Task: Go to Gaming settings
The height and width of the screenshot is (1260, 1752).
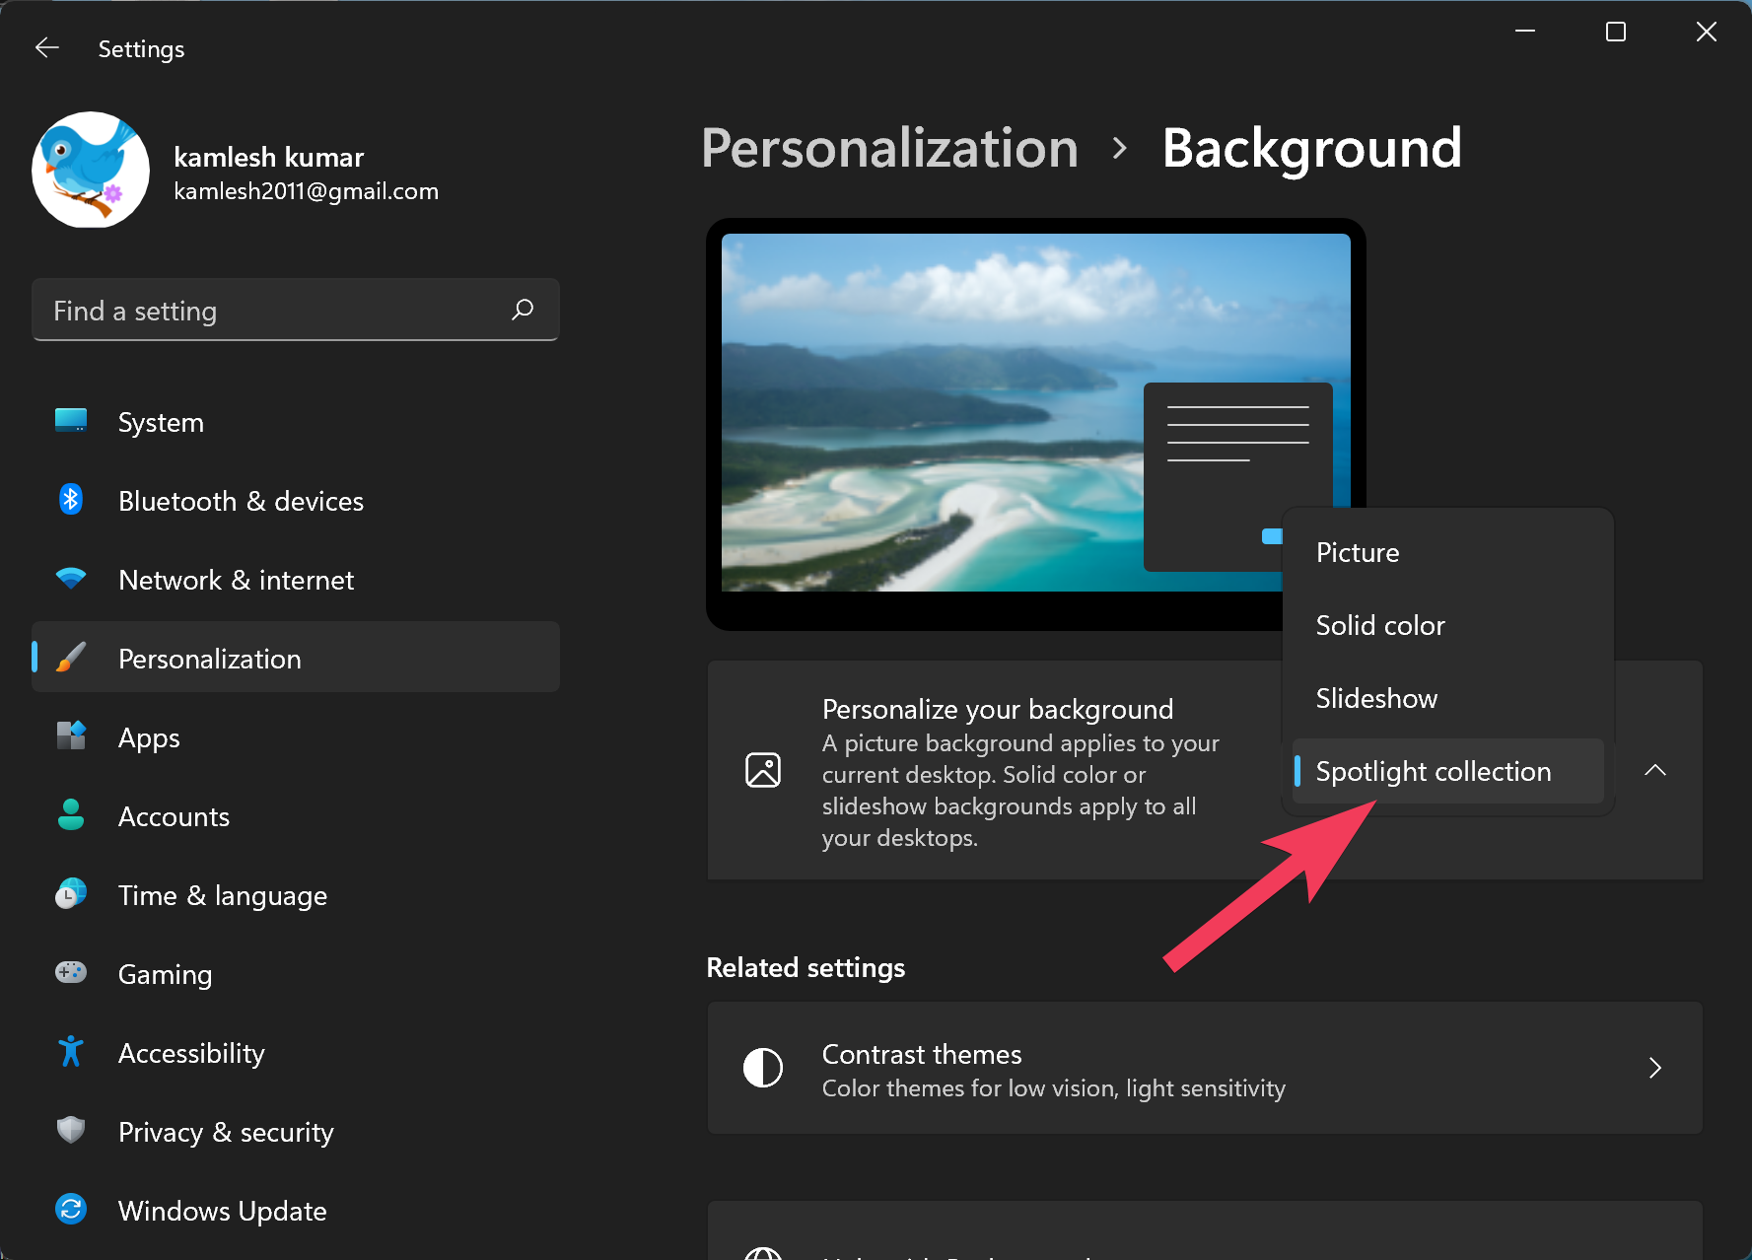Action: pos(296,974)
